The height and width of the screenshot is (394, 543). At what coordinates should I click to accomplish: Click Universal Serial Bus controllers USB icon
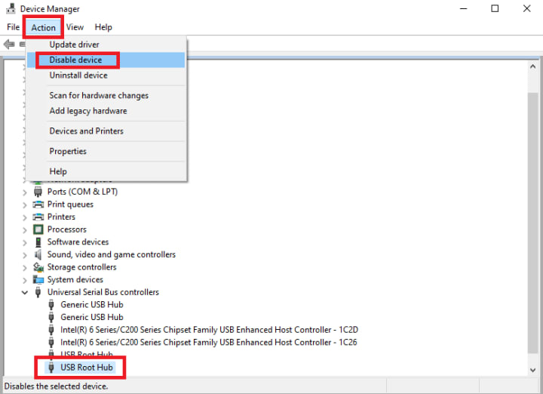pyautogui.click(x=38, y=292)
